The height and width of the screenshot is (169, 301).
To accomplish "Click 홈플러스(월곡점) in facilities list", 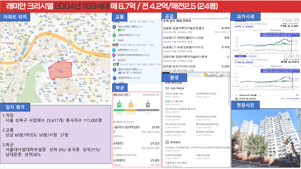I will pyautogui.click(x=174, y=101).
